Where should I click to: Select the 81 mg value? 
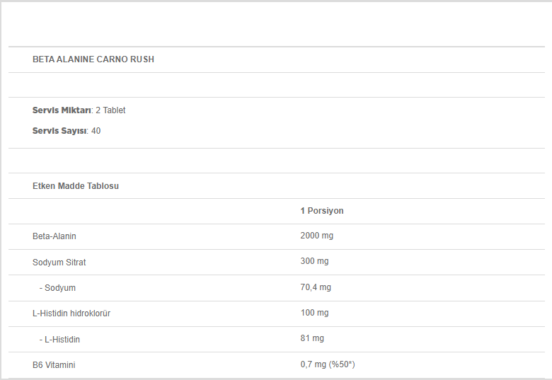[x=312, y=338]
